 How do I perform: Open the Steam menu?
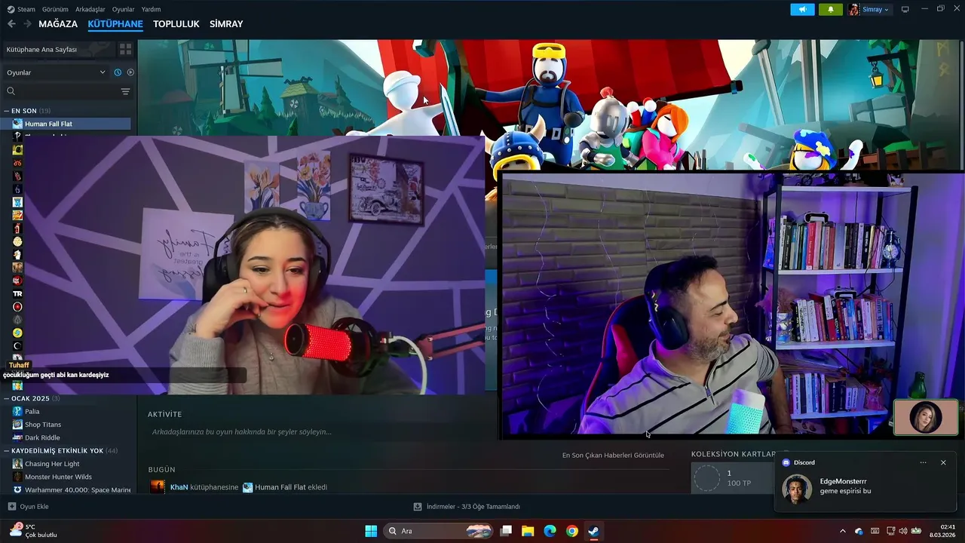pyautogui.click(x=21, y=9)
